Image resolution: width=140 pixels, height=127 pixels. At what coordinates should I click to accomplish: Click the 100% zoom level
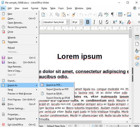[x=136, y=126]
